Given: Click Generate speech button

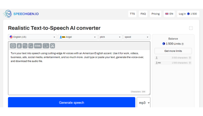Looking at the screenshot, I should 72,102.
